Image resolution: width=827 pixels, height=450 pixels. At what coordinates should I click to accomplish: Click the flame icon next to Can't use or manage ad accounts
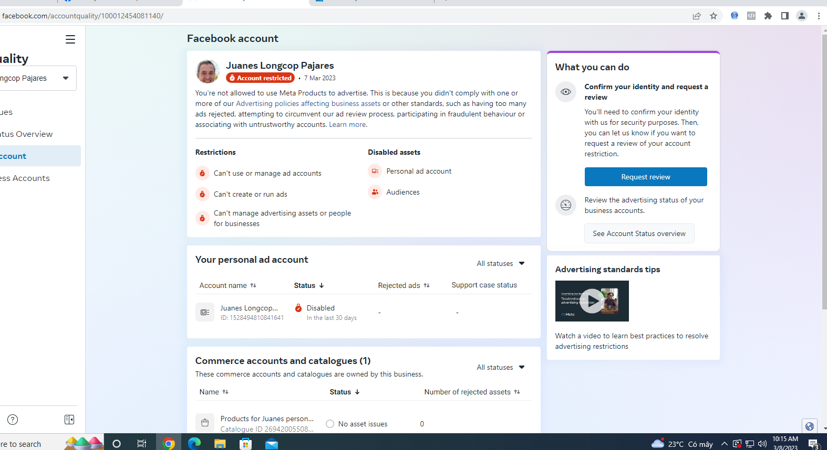(x=202, y=173)
